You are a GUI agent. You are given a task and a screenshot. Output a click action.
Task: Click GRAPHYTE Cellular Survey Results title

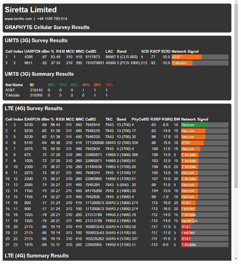pyautogui.click(x=47, y=27)
